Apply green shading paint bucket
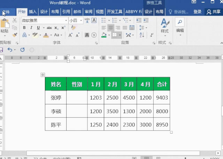The width and height of the screenshot is (223, 159). coord(104,35)
